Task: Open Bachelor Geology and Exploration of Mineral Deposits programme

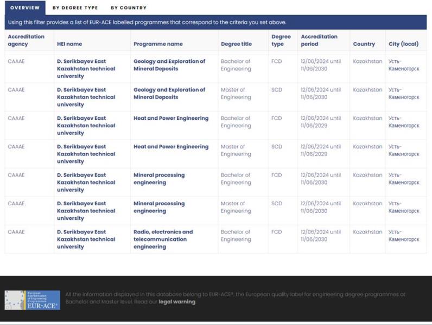Action: (x=169, y=65)
